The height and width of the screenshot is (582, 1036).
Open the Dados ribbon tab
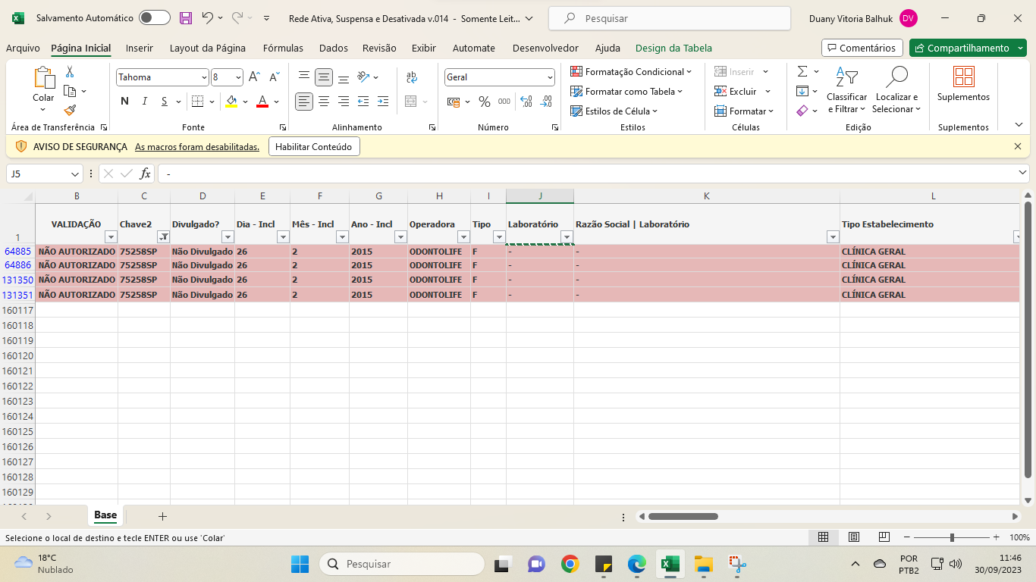click(x=333, y=48)
